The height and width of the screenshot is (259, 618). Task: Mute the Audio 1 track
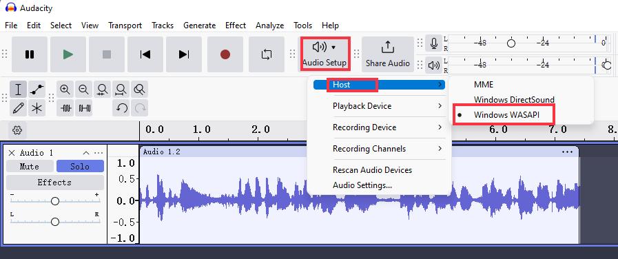(30, 167)
